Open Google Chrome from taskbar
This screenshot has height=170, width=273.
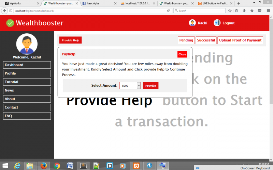pyautogui.click(x=57, y=166)
